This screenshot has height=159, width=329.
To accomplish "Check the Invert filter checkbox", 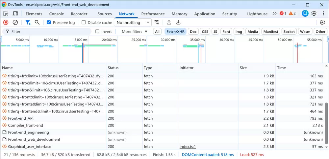I will point(97,31).
